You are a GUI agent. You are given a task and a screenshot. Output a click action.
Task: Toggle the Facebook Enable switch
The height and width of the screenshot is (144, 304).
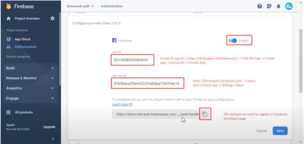click(233, 41)
